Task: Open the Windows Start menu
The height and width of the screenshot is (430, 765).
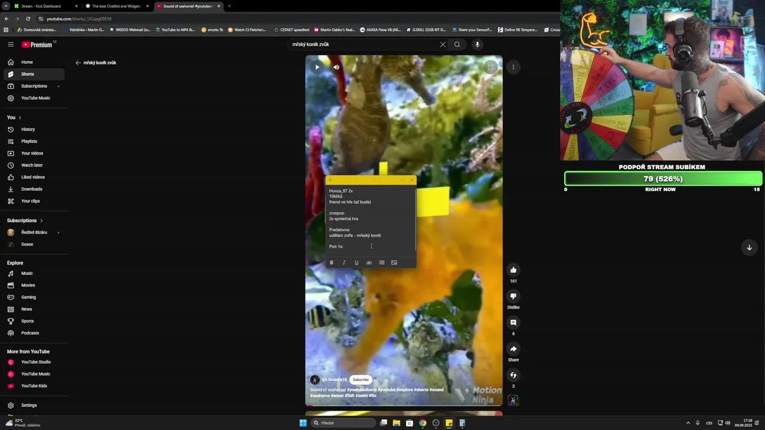Action: pyautogui.click(x=303, y=423)
